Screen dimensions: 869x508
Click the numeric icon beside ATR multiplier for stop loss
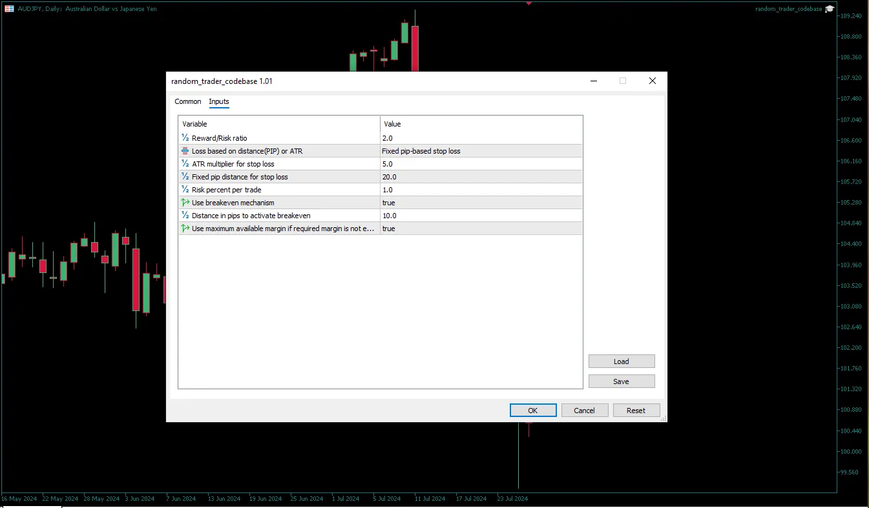[x=185, y=163]
